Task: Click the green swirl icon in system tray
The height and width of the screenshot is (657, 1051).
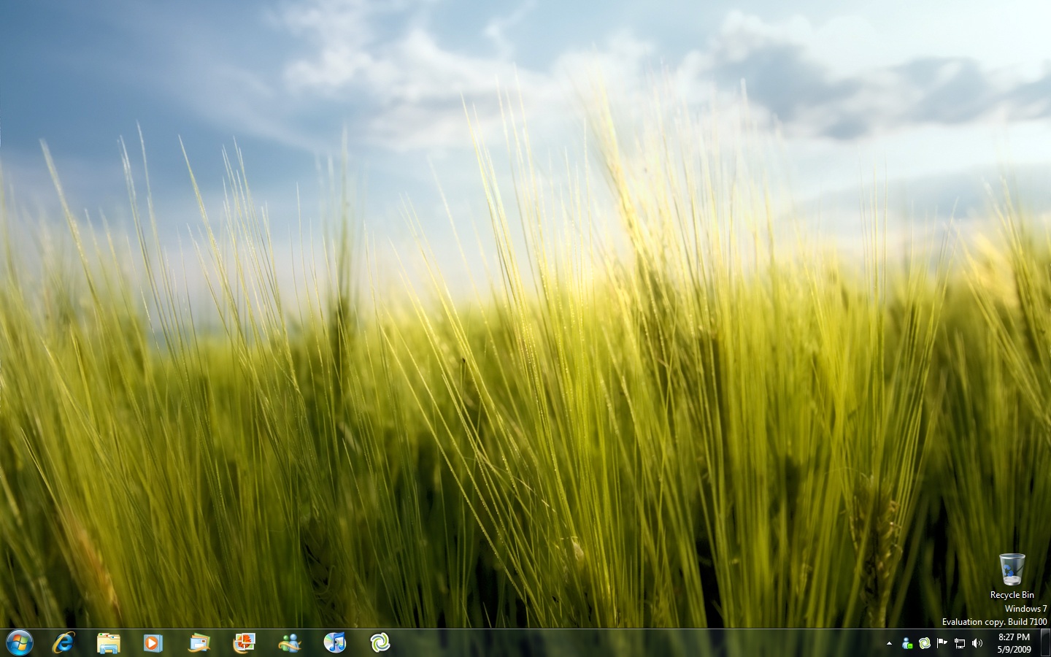Action: tap(925, 643)
